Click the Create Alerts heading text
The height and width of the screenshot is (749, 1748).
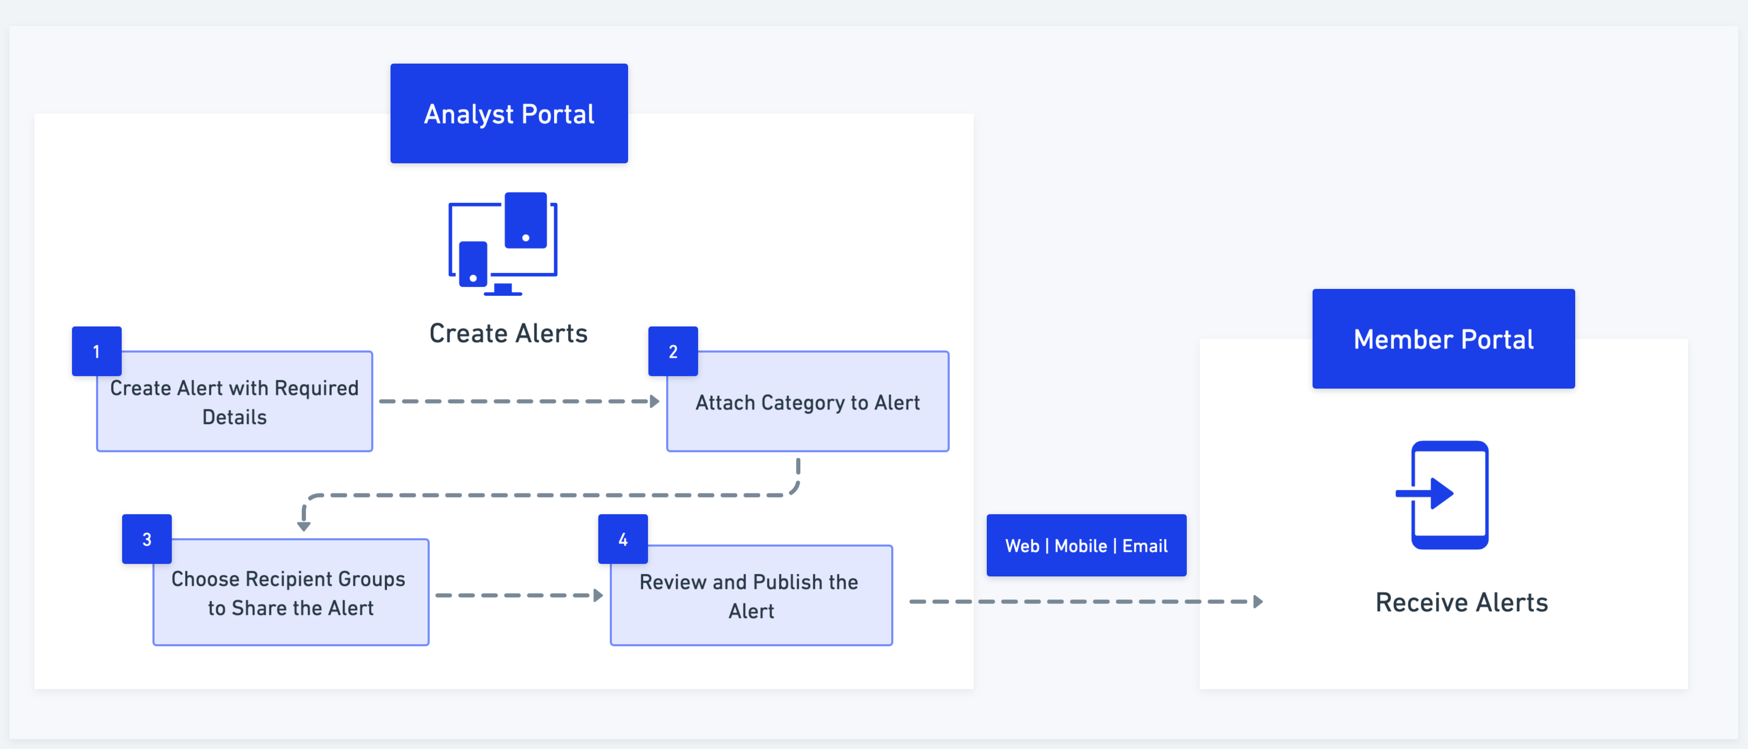click(508, 333)
